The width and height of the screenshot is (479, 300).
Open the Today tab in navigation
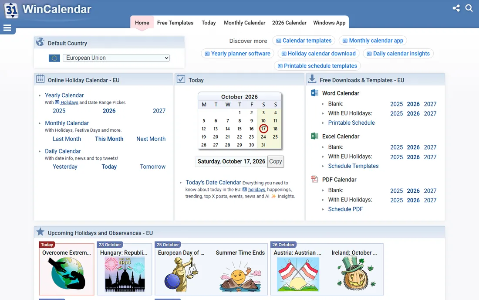click(x=209, y=23)
